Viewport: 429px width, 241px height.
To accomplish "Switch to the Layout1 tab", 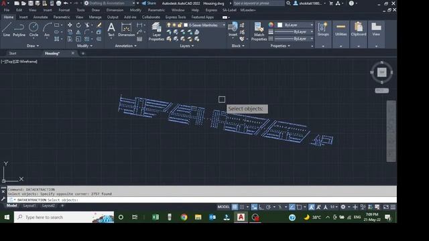I will [x=29, y=206].
